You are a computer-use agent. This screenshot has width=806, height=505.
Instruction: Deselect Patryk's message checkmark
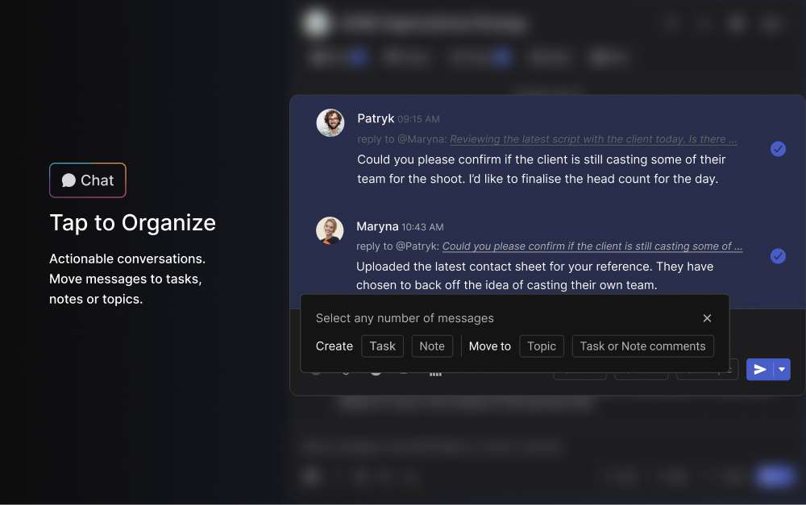point(778,149)
